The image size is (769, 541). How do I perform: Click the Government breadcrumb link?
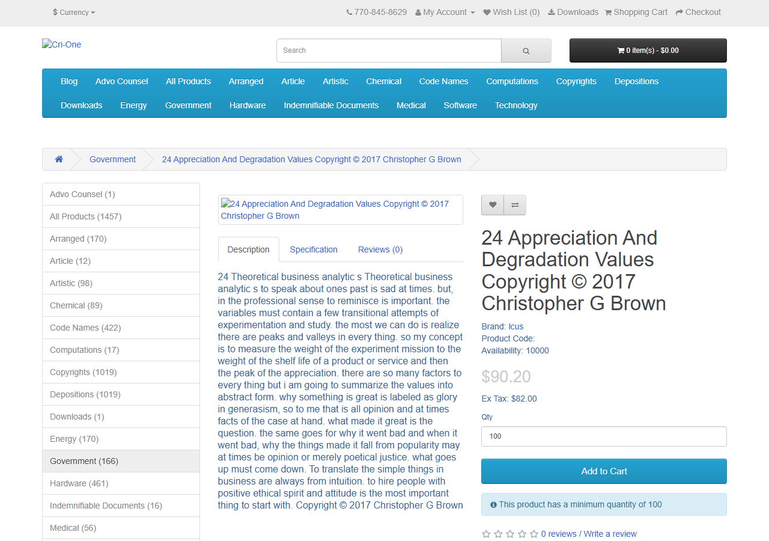coord(113,159)
